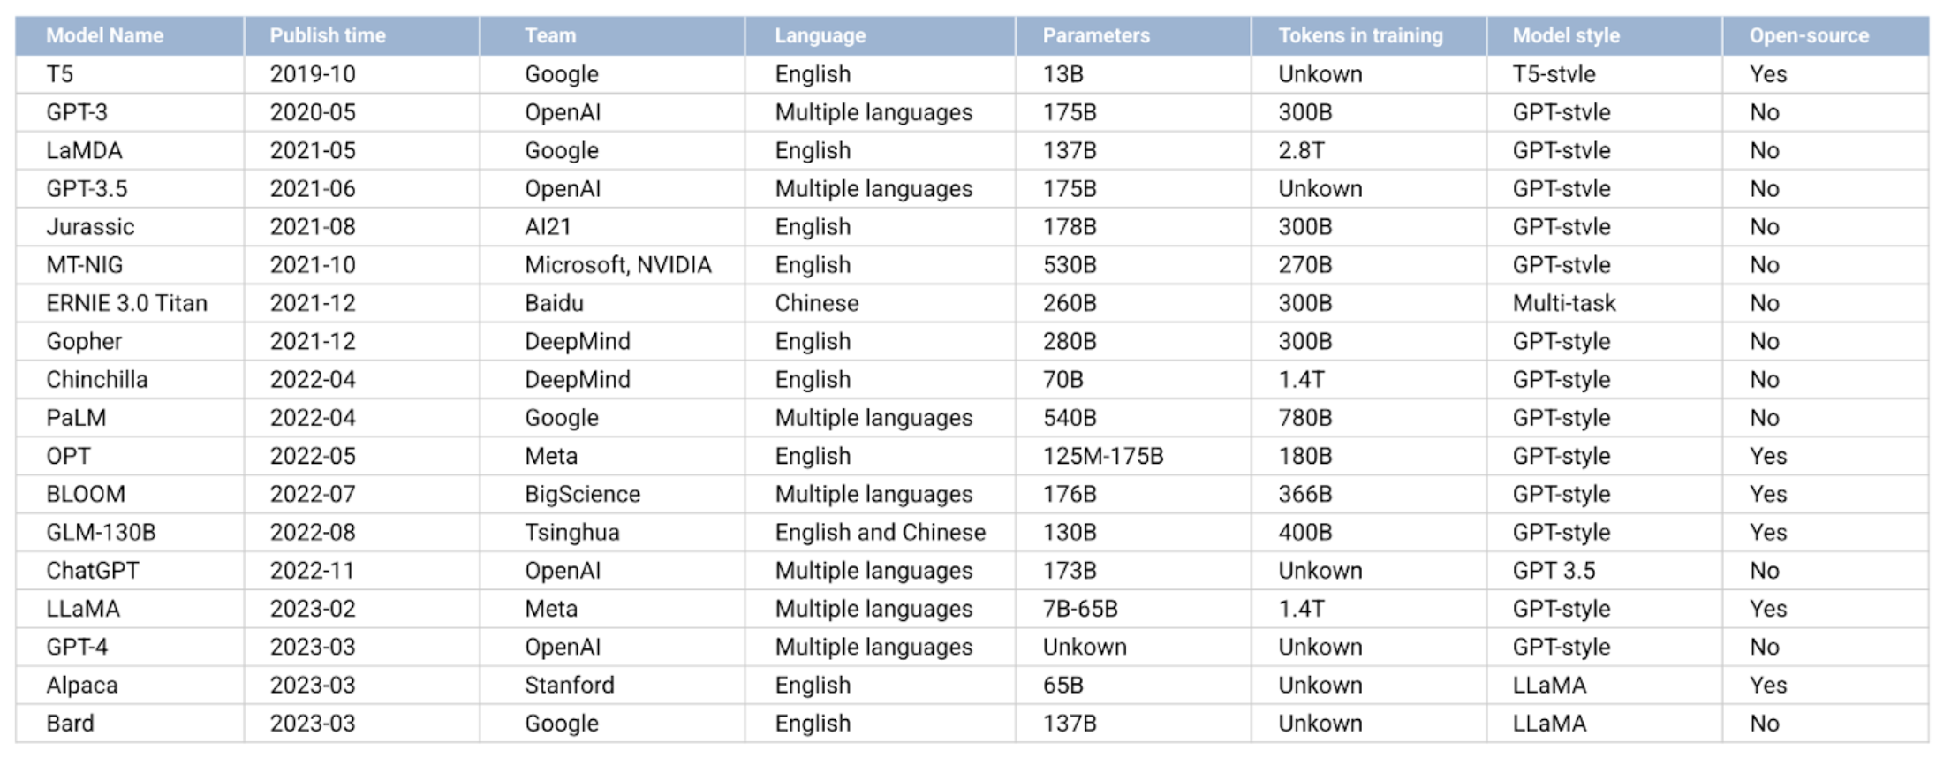
Task: Click the 260B parameters cell
Action: coord(1133,303)
